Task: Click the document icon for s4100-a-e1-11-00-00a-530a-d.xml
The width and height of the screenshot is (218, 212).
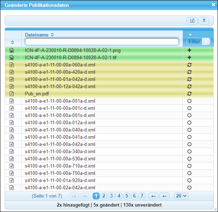Action: (x=12, y=159)
